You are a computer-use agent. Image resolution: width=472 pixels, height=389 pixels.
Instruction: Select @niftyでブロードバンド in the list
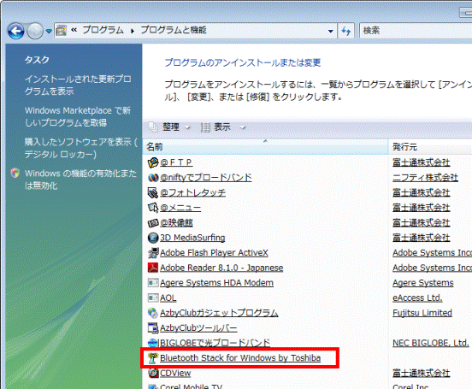[206, 178]
